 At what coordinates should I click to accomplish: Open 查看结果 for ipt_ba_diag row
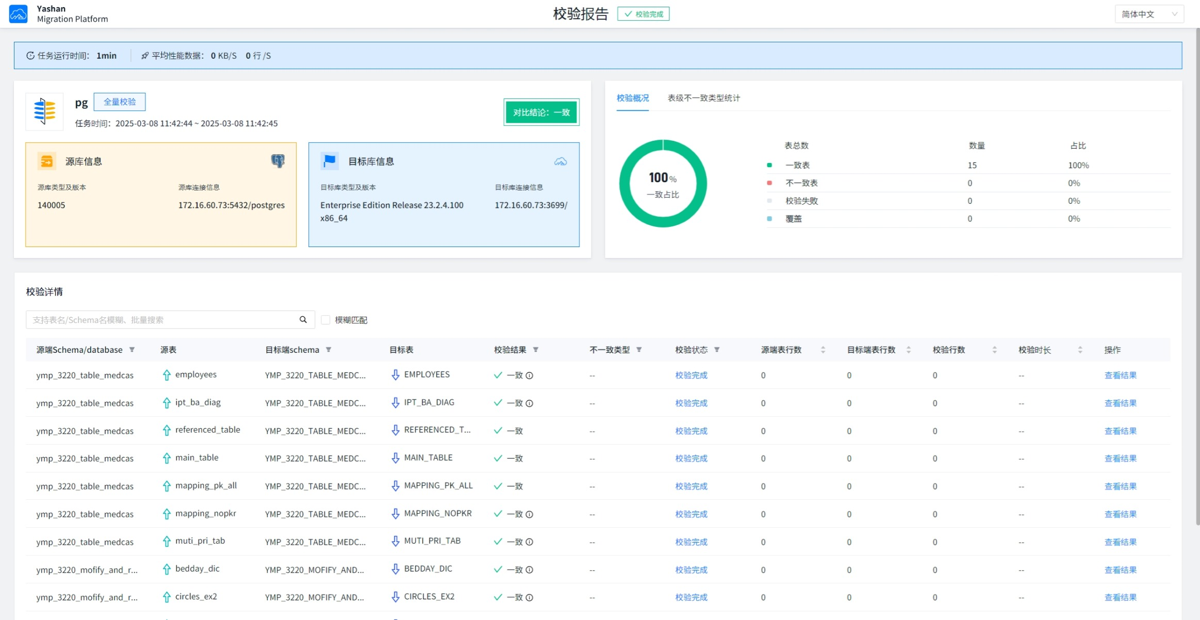coord(1121,403)
